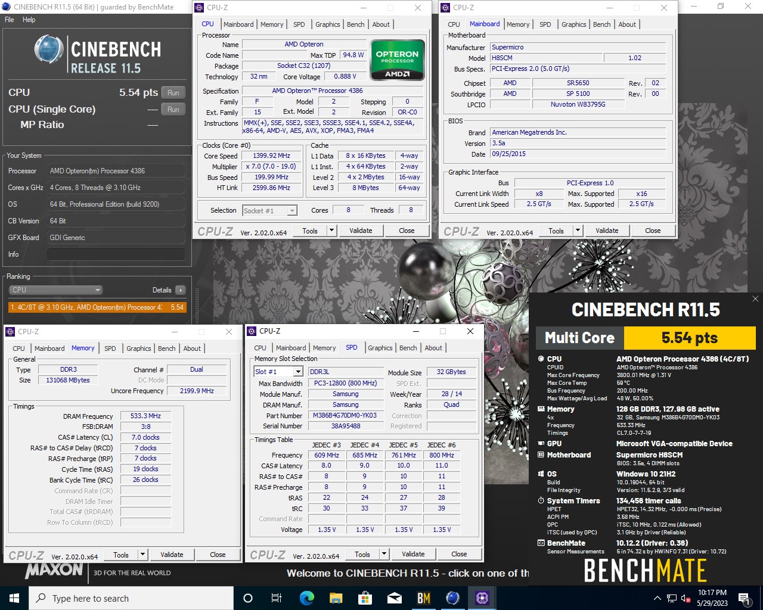Open Microsoft Store from taskbar
The height and width of the screenshot is (610, 763).
coord(365,598)
